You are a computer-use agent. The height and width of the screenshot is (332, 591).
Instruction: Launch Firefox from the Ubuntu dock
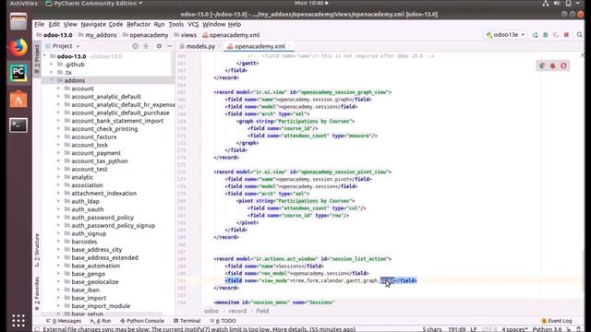pos(18,47)
